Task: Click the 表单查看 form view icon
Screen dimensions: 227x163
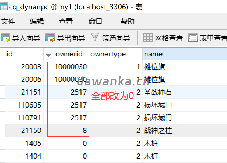Action: click(x=193, y=37)
